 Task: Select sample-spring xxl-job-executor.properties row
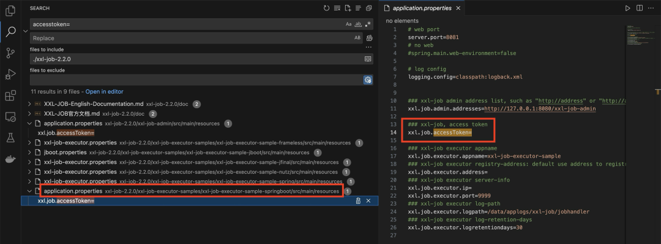(x=200, y=182)
